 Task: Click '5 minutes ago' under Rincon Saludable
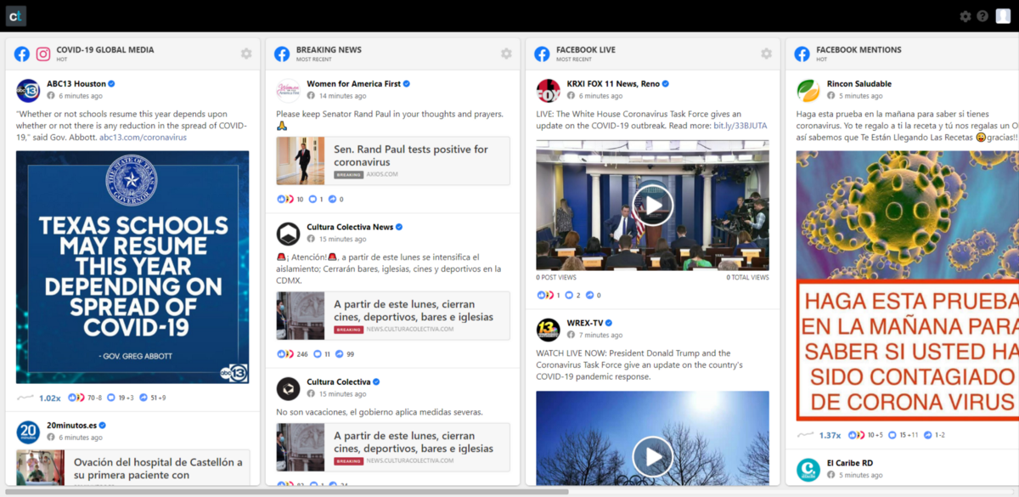click(860, 96)
